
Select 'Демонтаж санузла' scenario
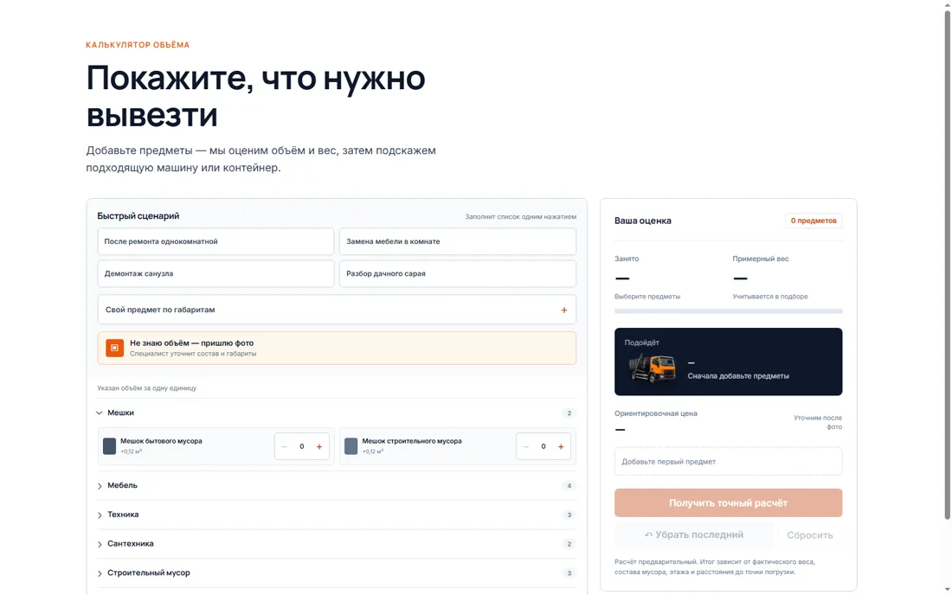click(x=215, y=273)
